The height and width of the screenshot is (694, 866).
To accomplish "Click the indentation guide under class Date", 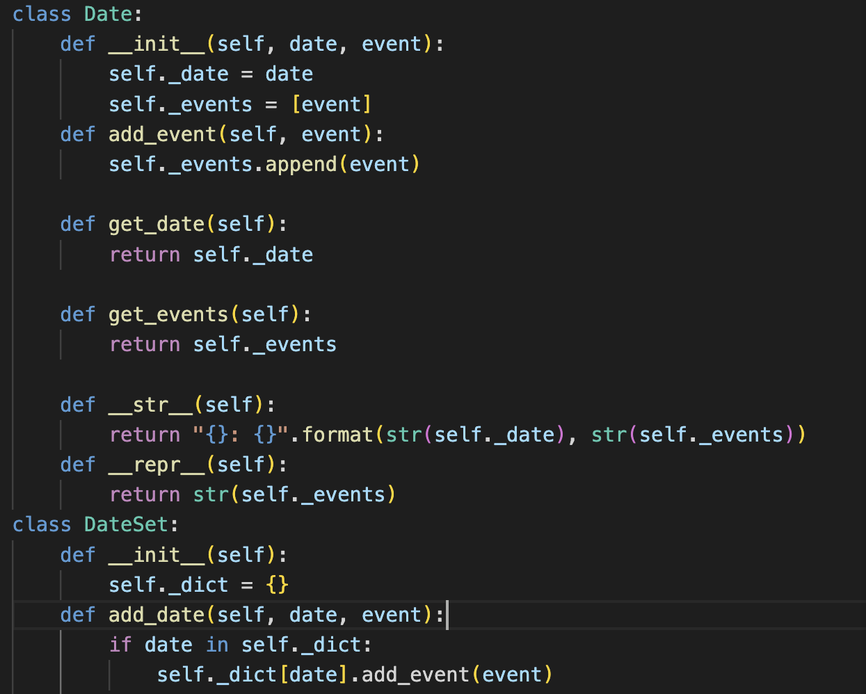I will pos(14,278).
